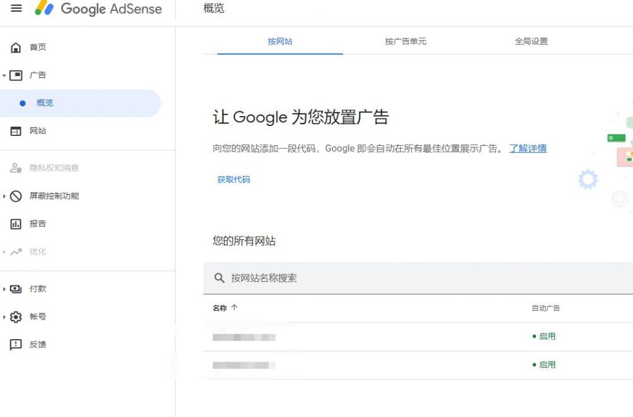Sort by the 名称 column header
The width and height of the screenshot is (633, 417).
220,308
